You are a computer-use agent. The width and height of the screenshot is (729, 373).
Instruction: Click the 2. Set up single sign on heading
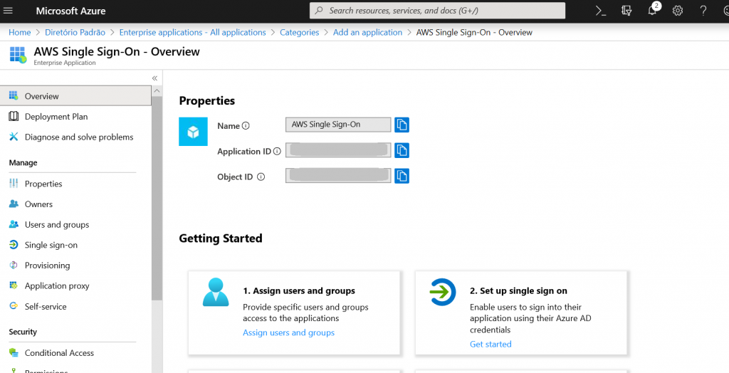[518, 290]
